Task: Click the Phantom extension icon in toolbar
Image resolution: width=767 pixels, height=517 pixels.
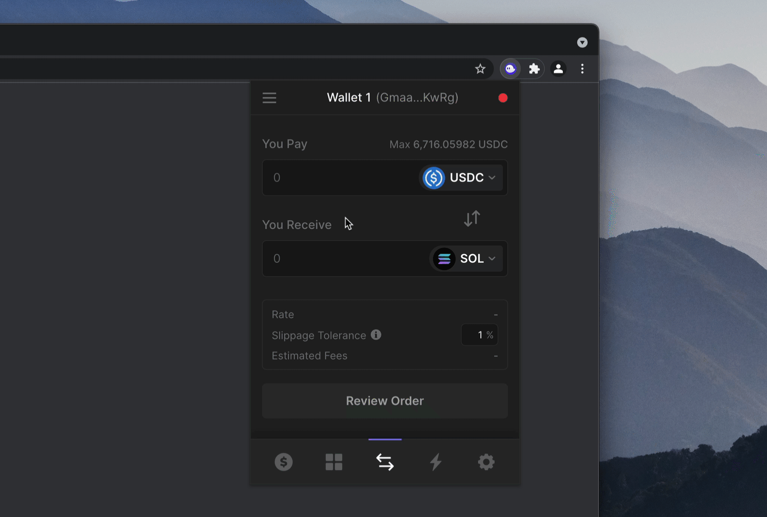Action: 510,69
